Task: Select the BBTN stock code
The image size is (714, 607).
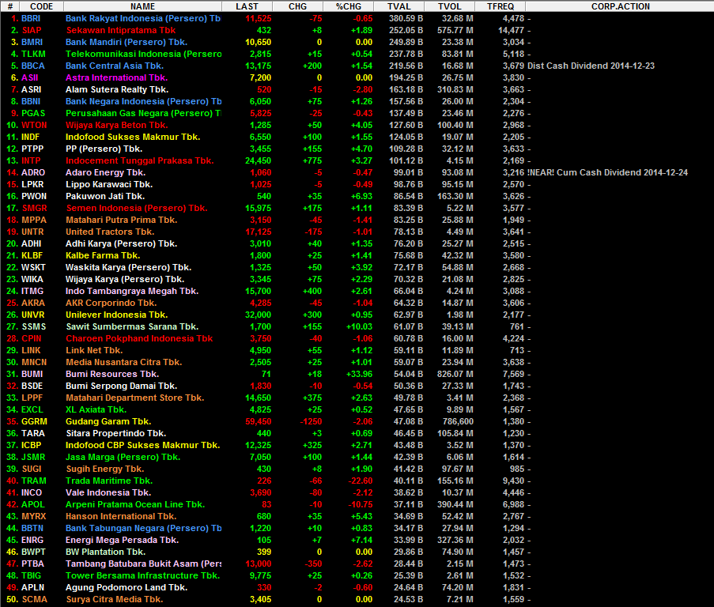Action: pos(32,528)
